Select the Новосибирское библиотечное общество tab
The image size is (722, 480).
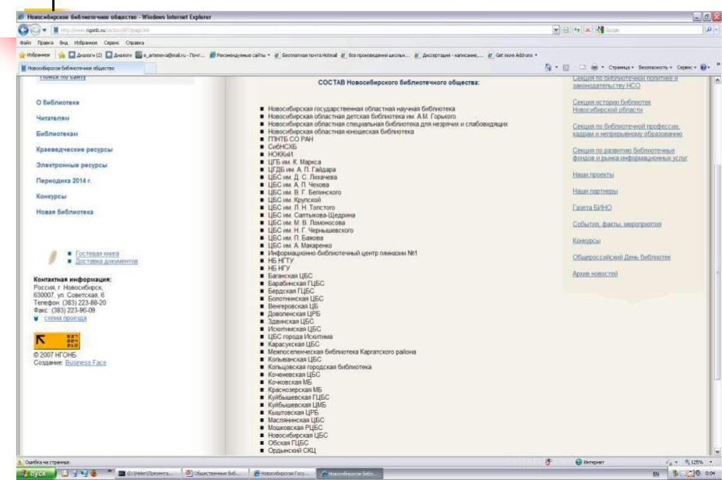point(81,68)
